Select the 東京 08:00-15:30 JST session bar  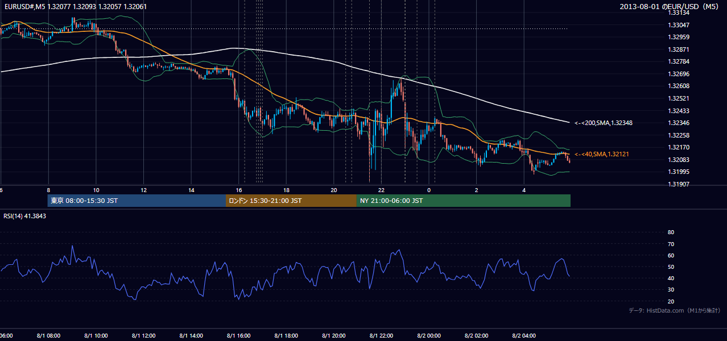point(137,201)
